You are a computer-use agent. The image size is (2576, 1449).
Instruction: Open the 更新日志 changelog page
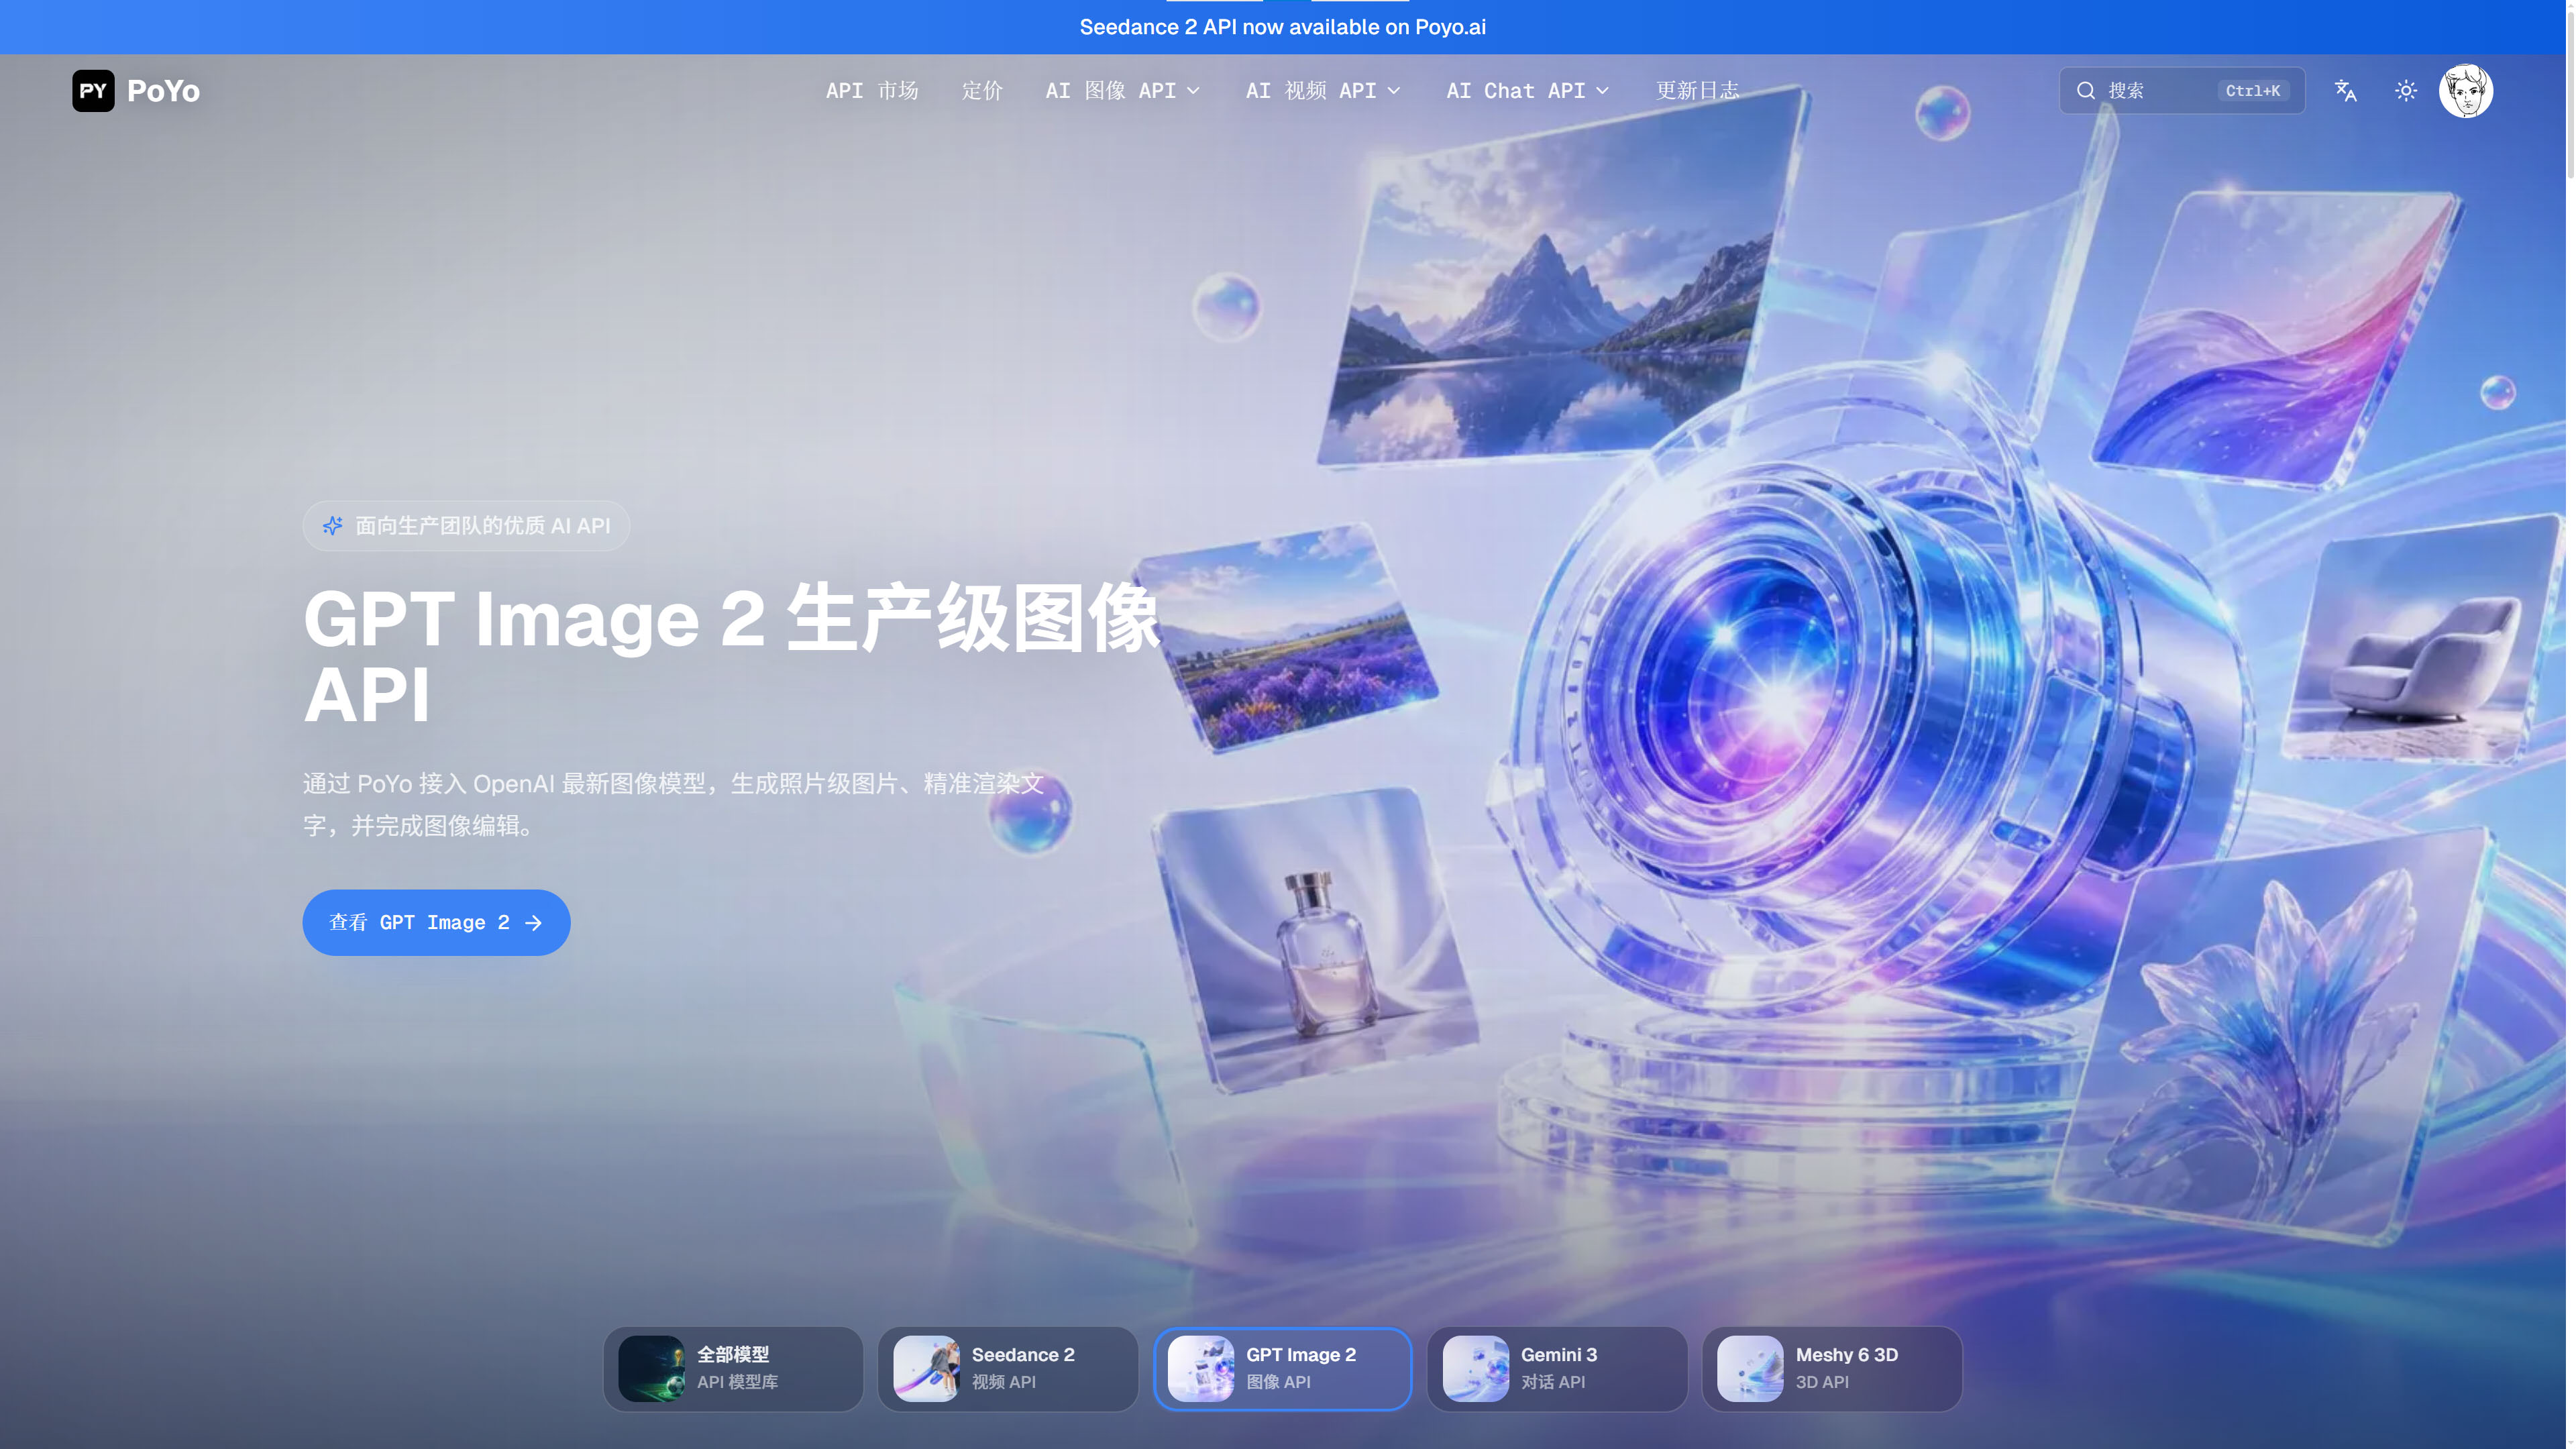pyautogui.click(x=1697, y=91)
